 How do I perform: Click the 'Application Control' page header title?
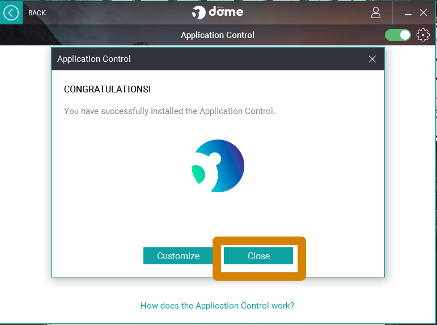(x=218, y=35)
